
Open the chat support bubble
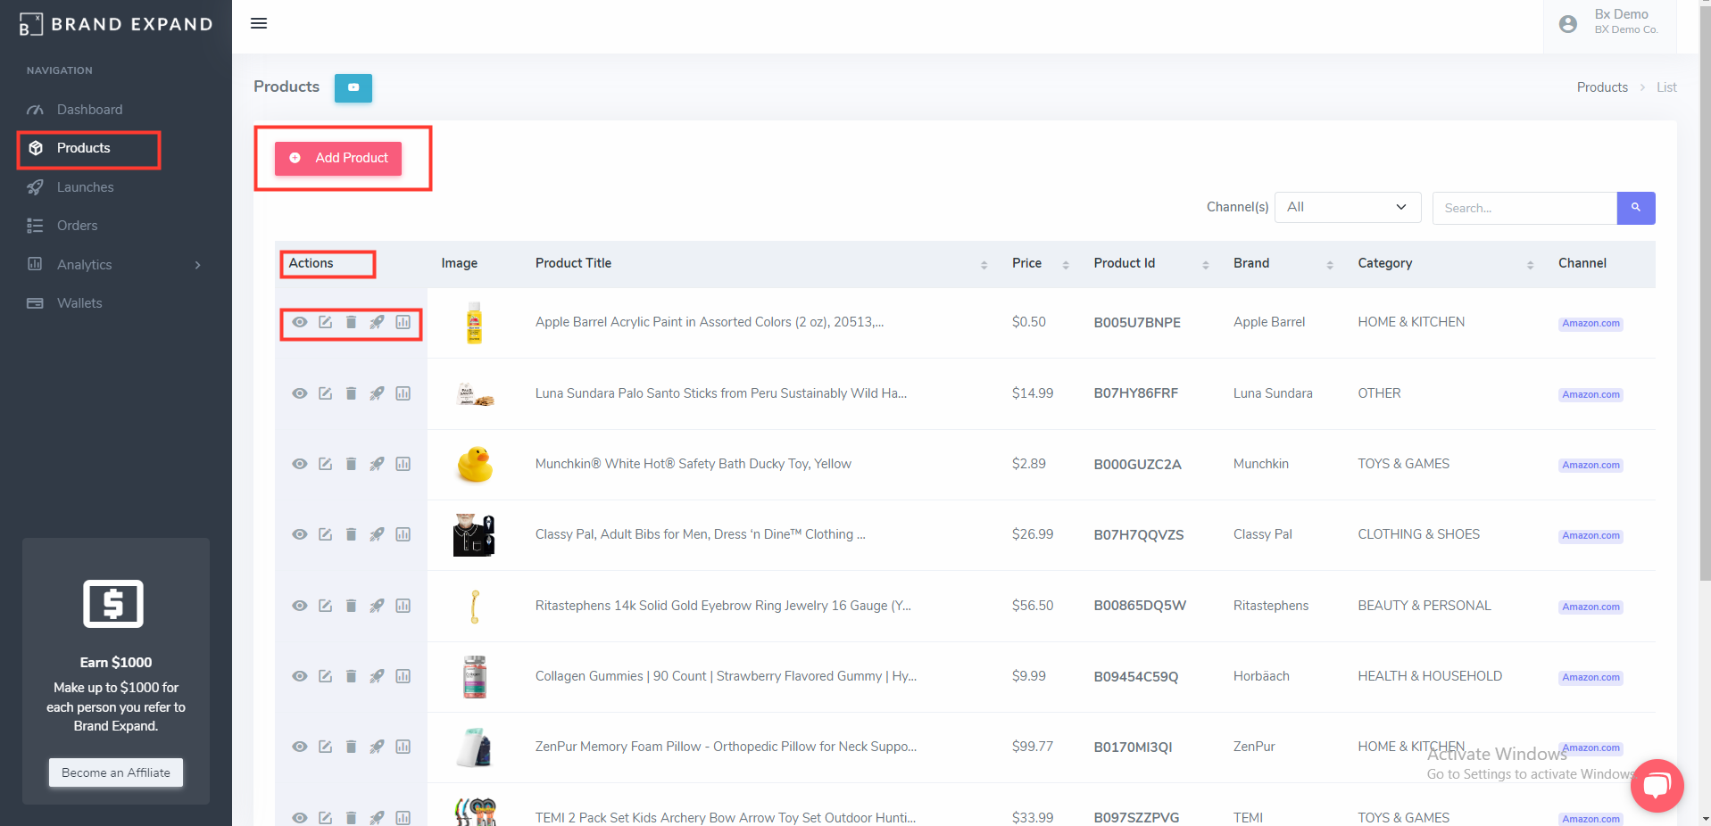pyautogui.click(x=1657, y=785)
